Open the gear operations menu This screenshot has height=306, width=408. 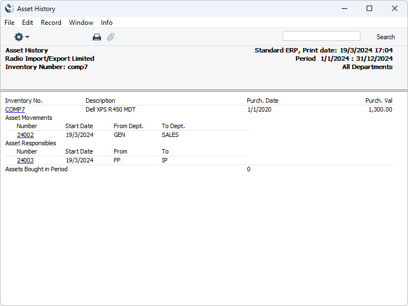point(22,37)
